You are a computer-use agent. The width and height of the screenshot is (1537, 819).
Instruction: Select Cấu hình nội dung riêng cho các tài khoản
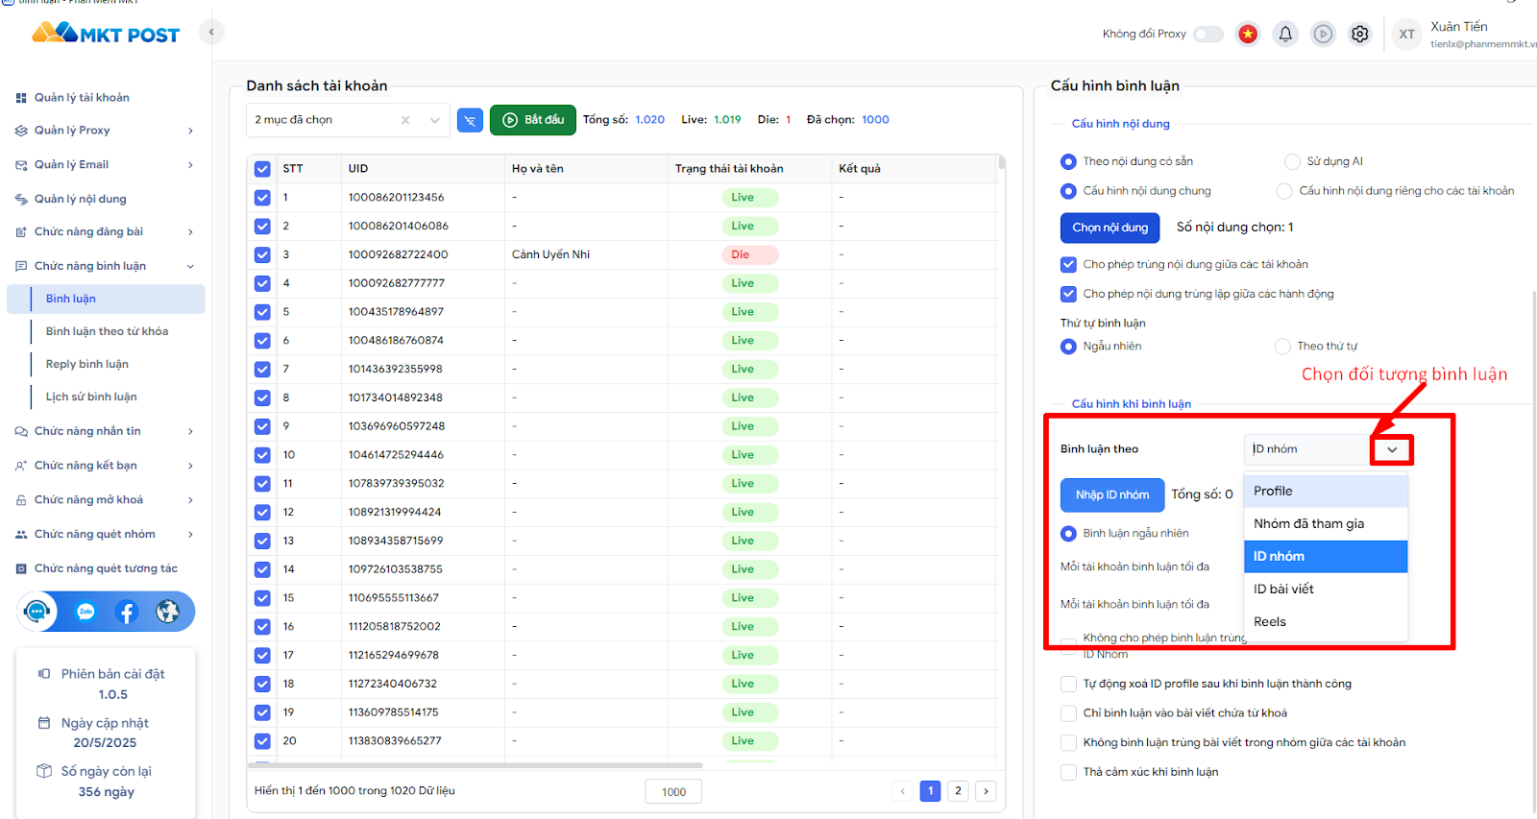point(1284,191)
